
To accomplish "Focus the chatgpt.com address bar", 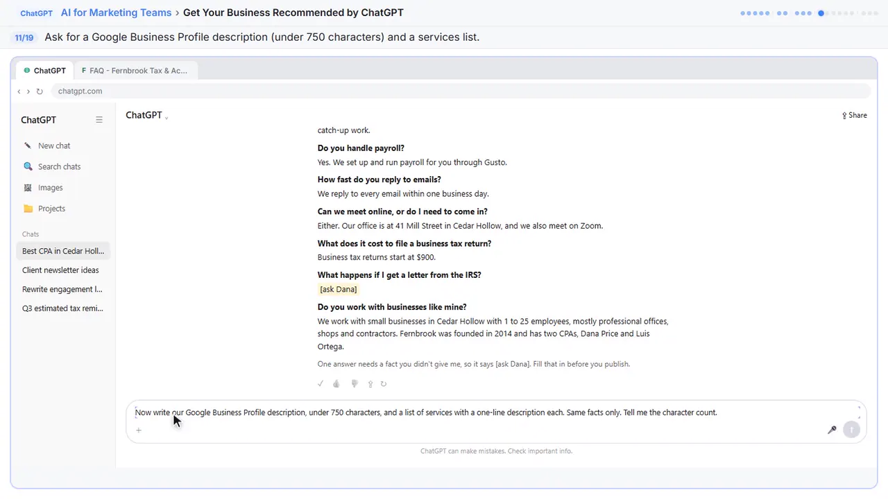I will pyautogui.click(x=461, y=91).
